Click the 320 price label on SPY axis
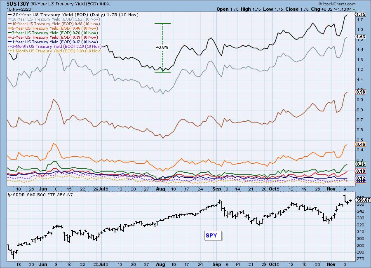This screenshot has width=371, height=268. (x=360, y=225)
